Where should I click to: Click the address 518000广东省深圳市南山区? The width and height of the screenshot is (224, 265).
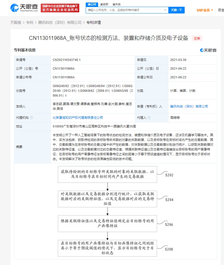[94, 126]
